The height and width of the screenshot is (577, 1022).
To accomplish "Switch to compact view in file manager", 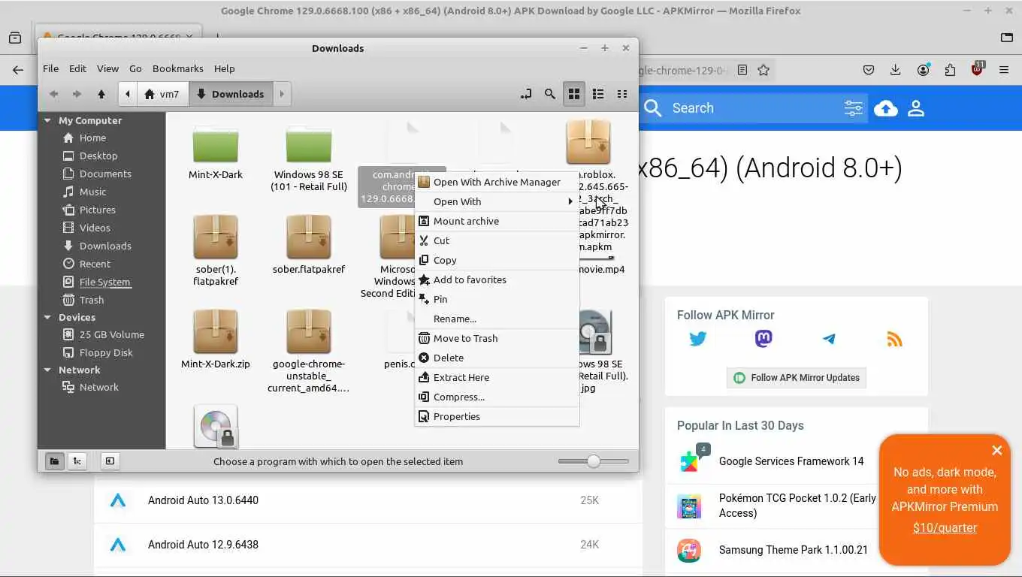I will point(622,94).
